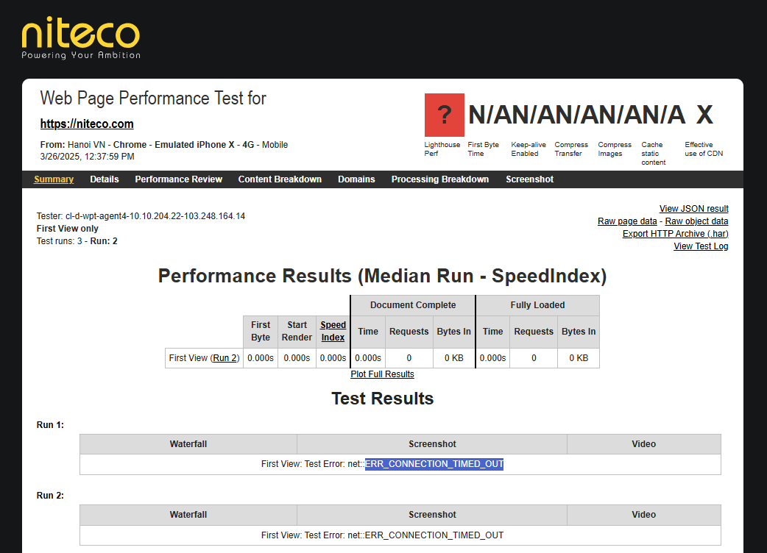Image resolution: width=767 pixels, height=553 pixels.
Task: Click the Fully Loaded header cell
Action: pos(537,305)
